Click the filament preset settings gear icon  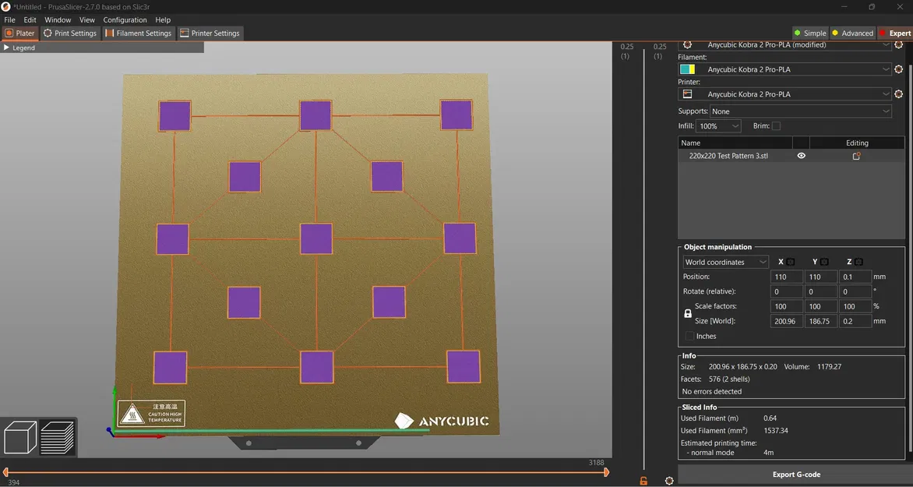[x=898, y=69]
